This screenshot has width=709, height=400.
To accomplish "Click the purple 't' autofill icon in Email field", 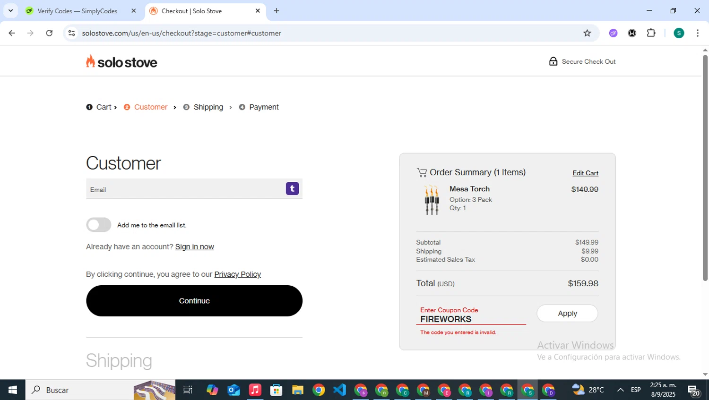I will 292,188.
